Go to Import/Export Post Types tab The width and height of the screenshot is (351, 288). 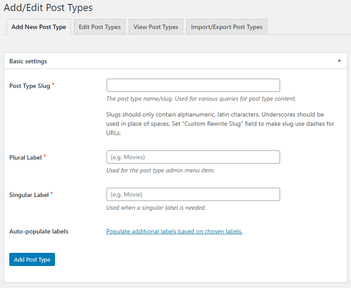tap(226, 27)
